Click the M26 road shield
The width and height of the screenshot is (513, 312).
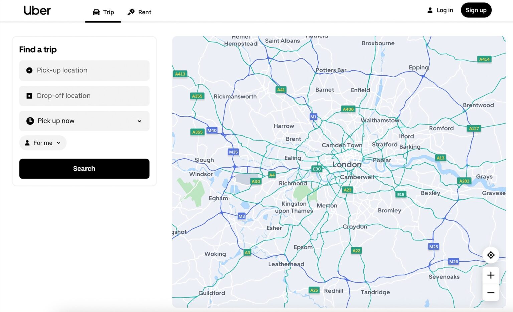click(454, 262)
